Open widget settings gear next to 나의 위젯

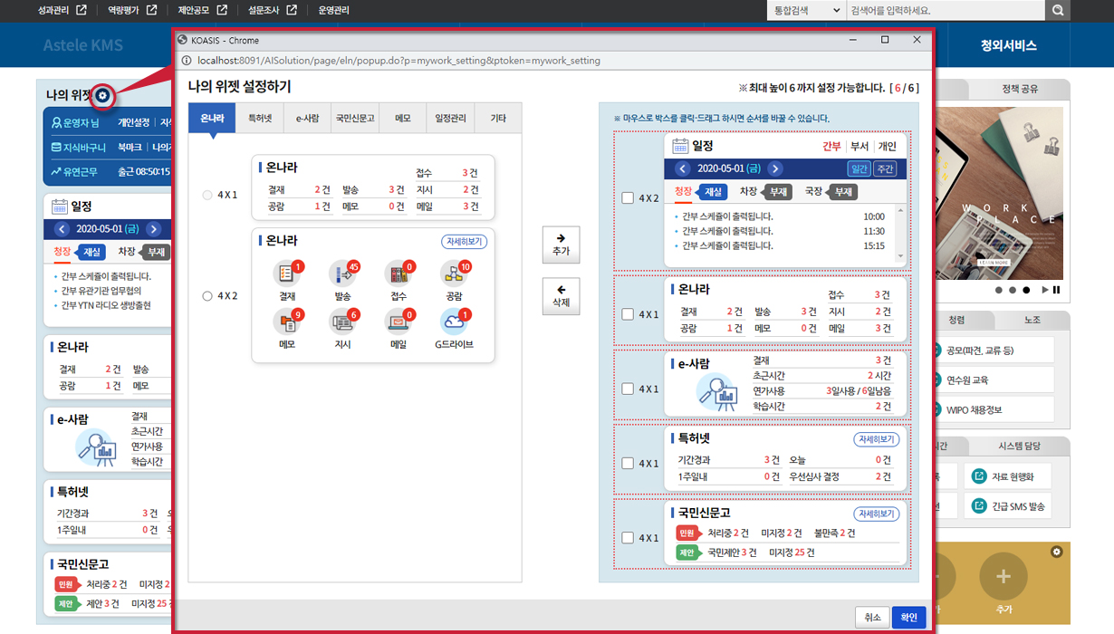coord(103,95)
